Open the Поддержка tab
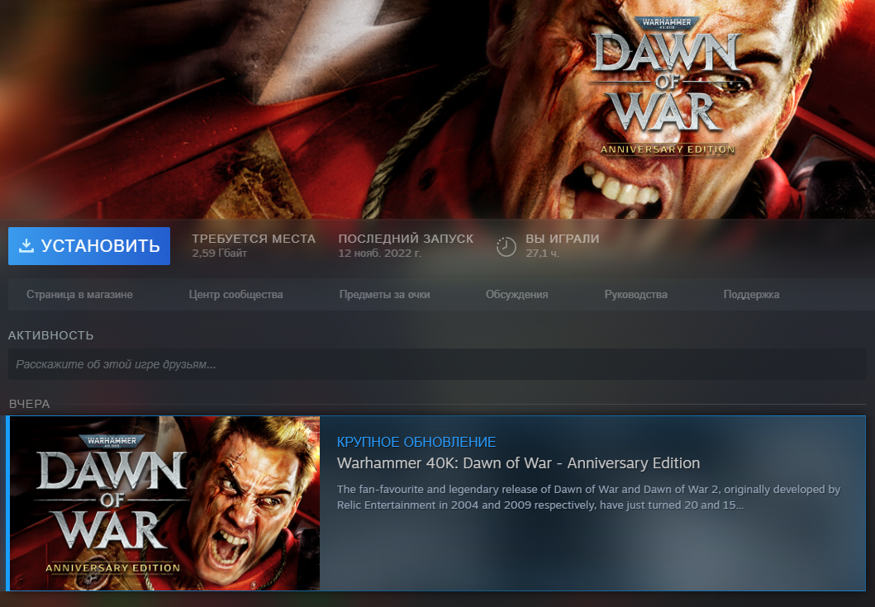Image resolution: width=875 pixels, height=607 pixels. 751,295
